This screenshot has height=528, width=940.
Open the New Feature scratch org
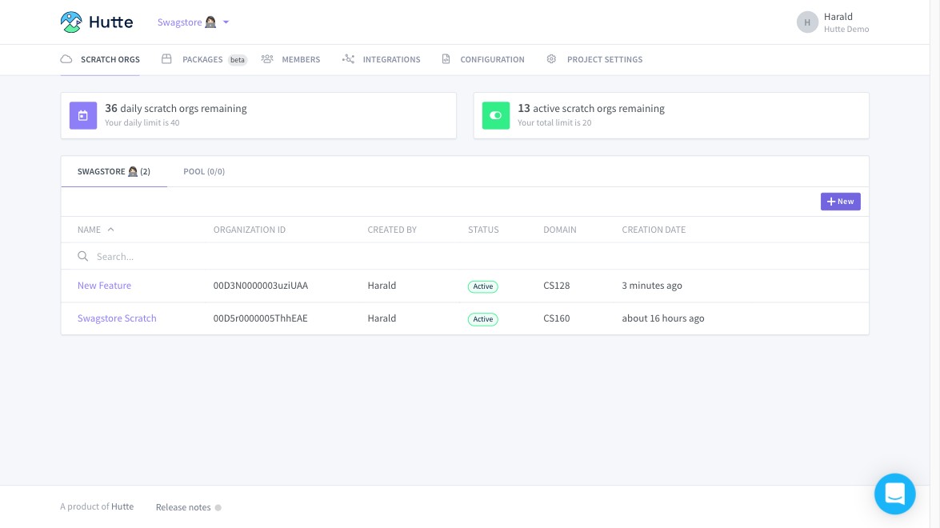tap(104, 286)
